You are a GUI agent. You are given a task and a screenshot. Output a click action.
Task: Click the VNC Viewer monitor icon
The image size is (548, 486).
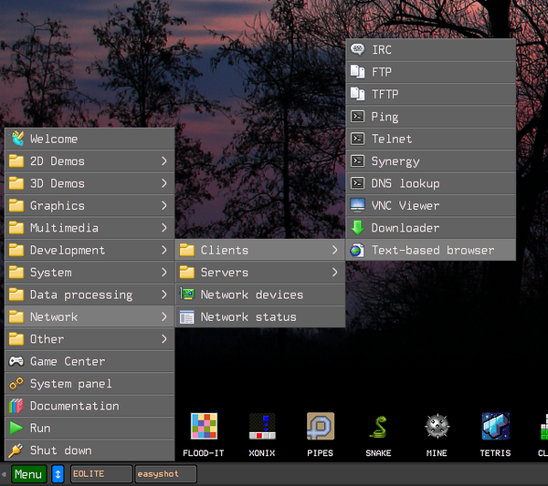[x=357, y=205]
